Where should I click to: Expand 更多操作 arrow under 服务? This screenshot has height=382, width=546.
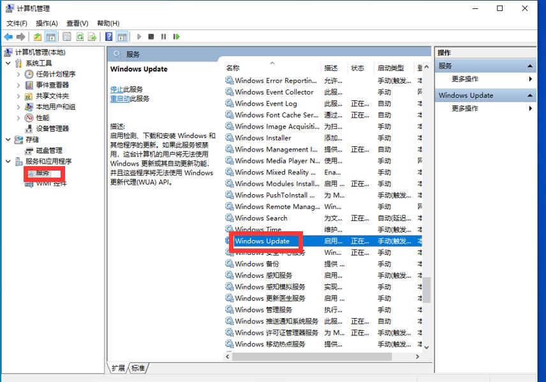531,79
